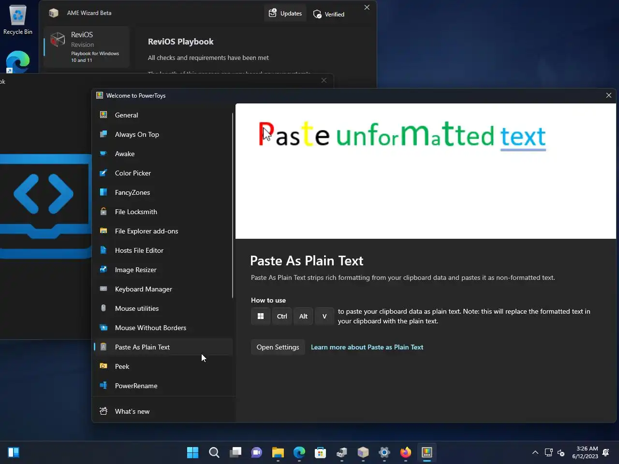The image size is (619, 464).
Task: Open the Peek utility icon entry
Action: [103, 366]
